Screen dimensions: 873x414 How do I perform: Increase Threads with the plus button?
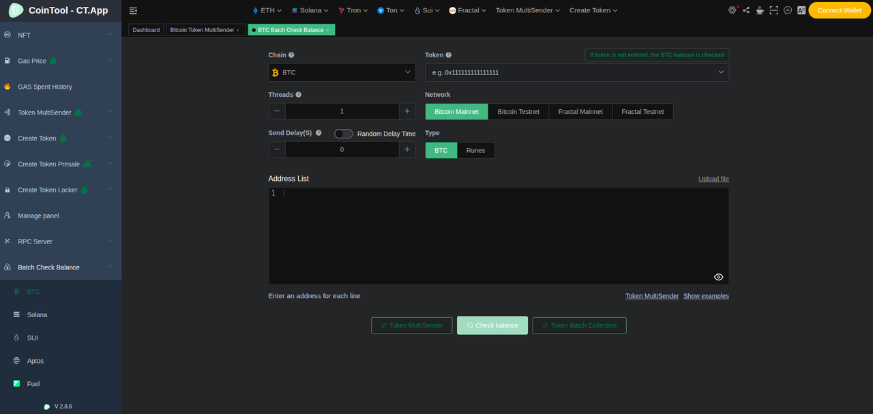(x=407, y=111)
